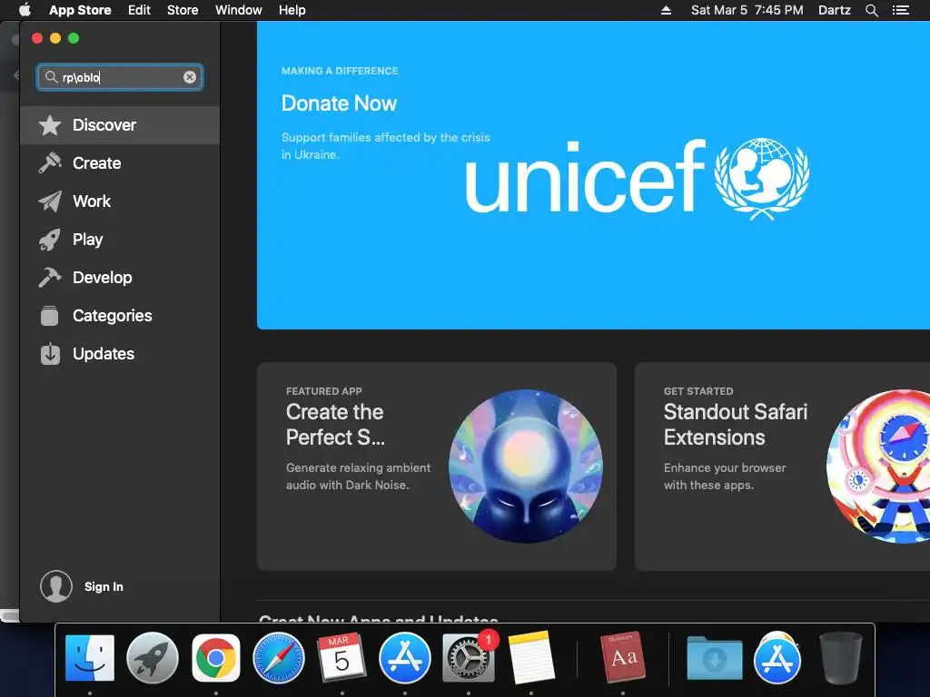Click Enhance your browser description text

coord(725,476)
